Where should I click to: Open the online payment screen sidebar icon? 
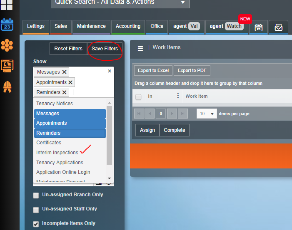point(7,66)
